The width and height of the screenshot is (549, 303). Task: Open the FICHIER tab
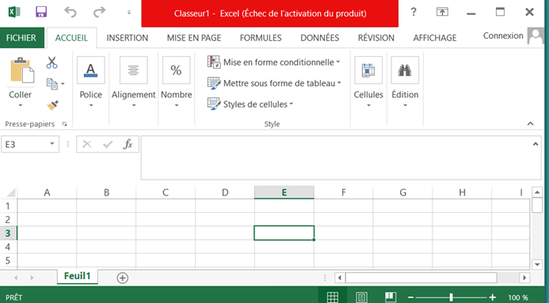(21, 38)
